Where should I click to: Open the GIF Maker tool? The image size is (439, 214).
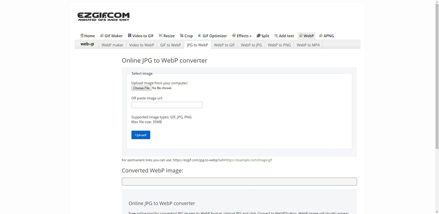click(x=111, y=36)
